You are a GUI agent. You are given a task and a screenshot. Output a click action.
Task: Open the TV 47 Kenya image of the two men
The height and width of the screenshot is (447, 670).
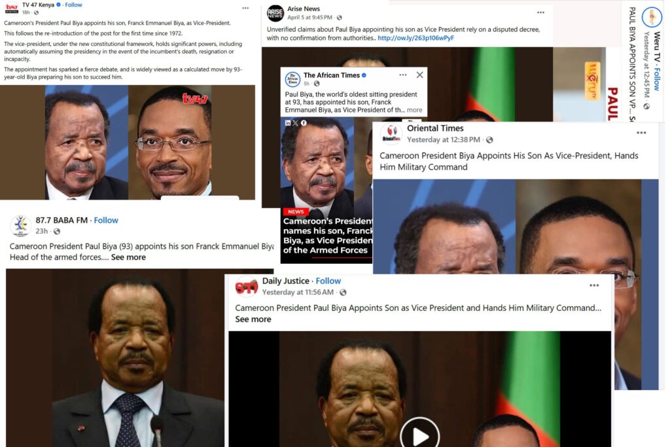[x=128, y=142]
